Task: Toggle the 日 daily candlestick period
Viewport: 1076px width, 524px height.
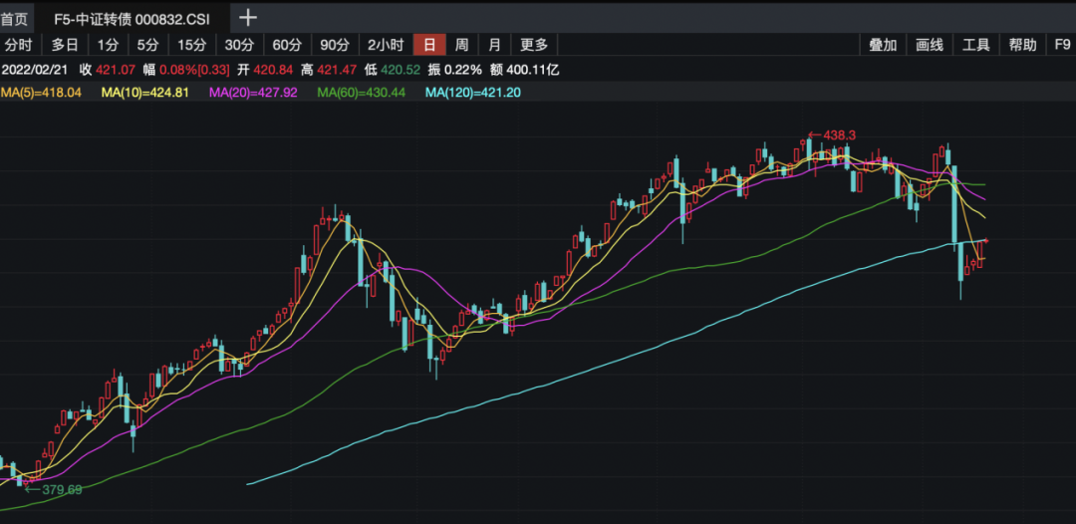Action: (x=429, y=45)
